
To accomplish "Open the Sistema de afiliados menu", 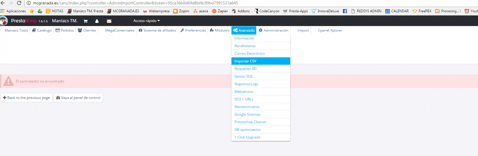I will (157, 30).
